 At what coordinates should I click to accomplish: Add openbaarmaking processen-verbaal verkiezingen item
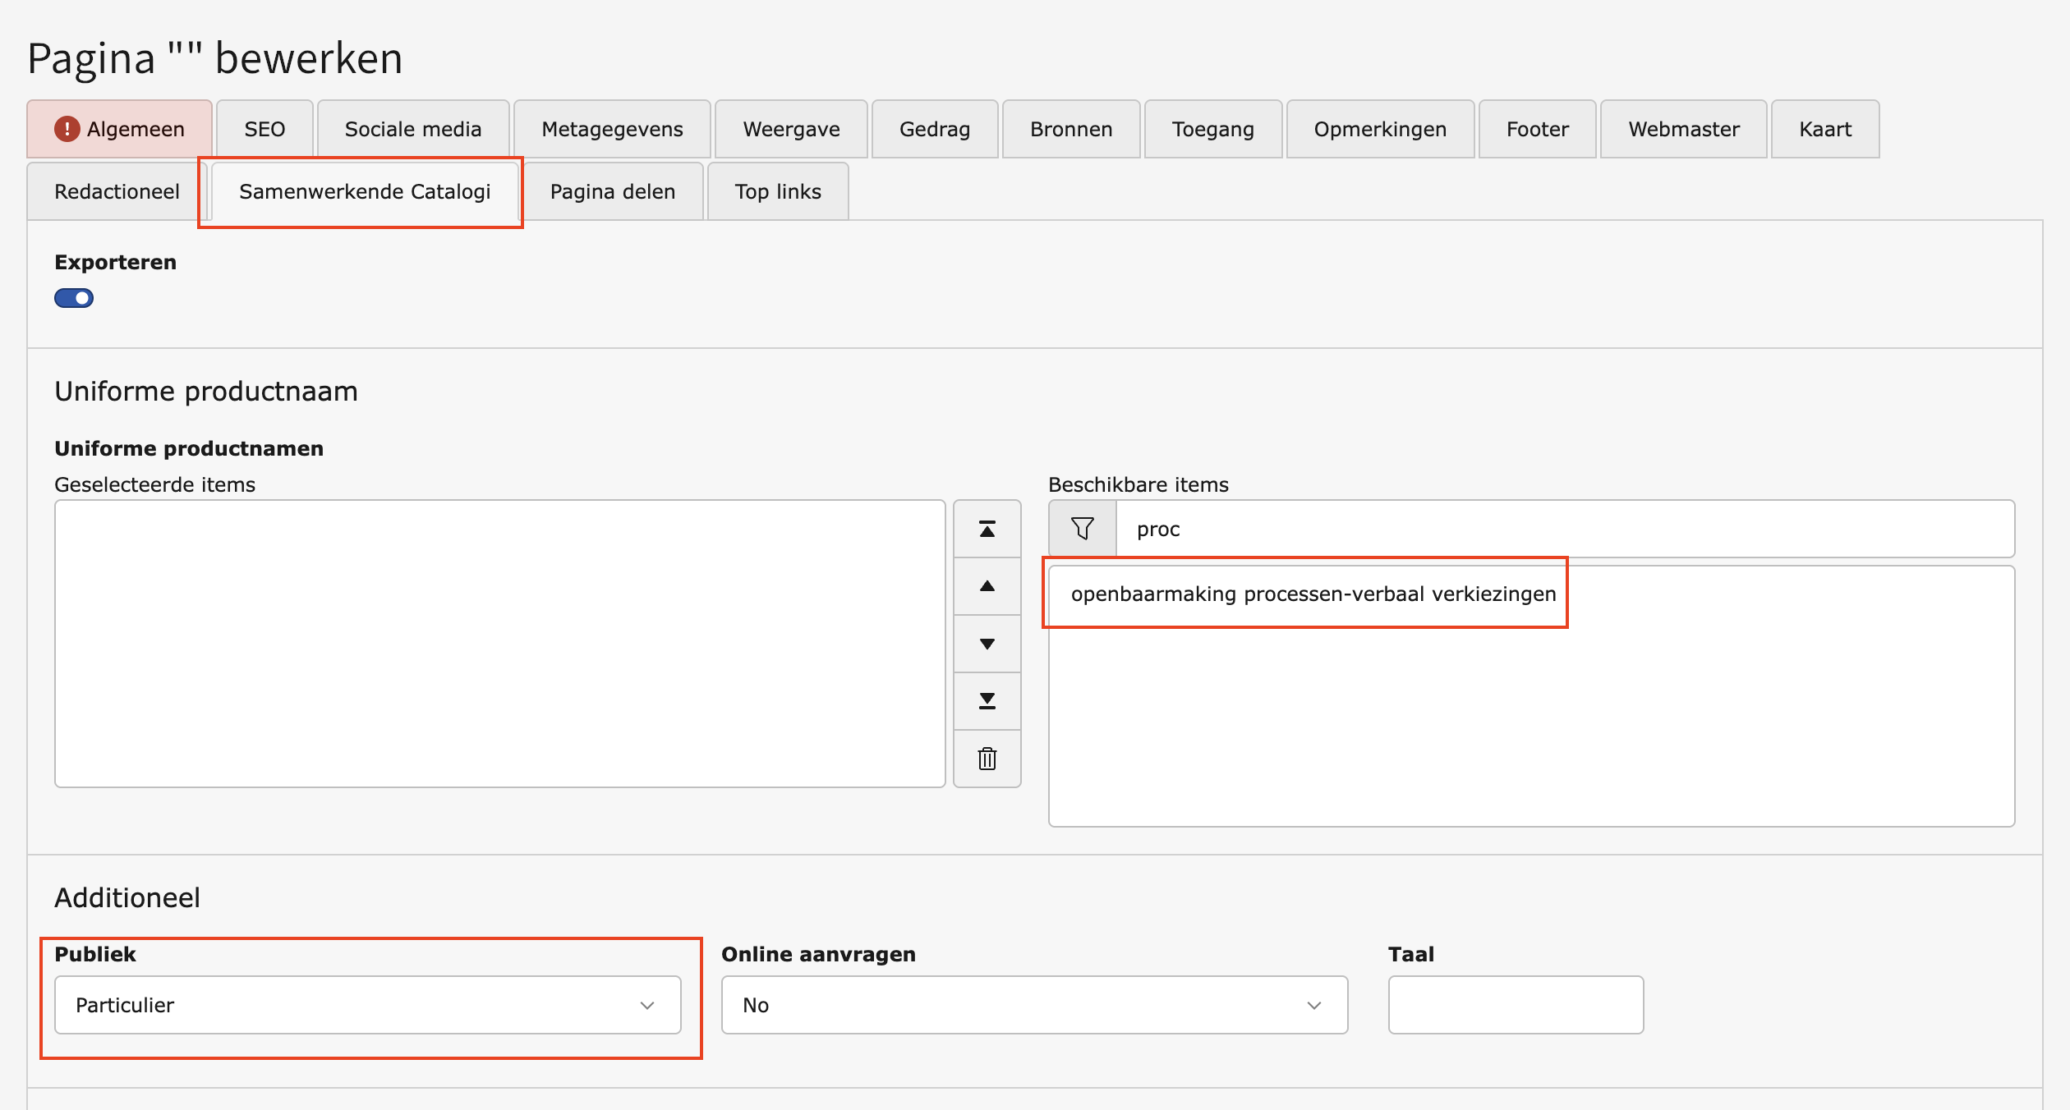(1313, 594)
